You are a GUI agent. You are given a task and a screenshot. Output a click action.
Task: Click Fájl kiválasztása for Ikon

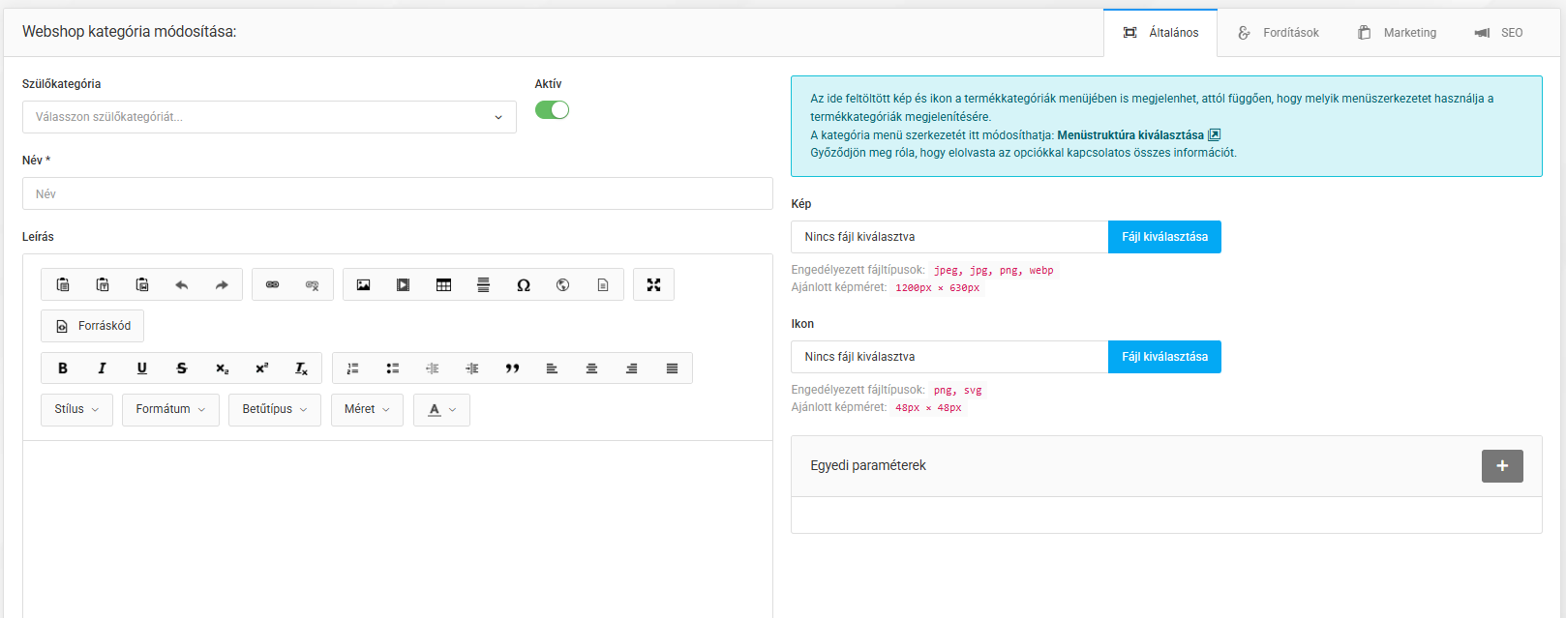coord(1164,357)
